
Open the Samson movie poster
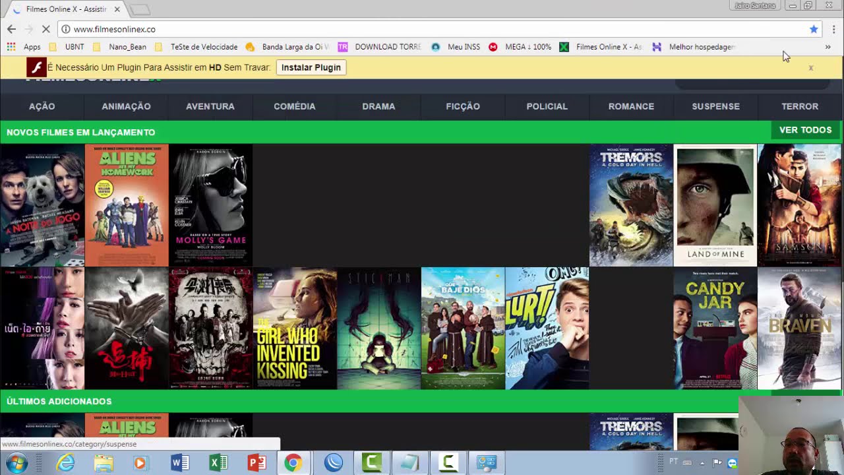pyautogui.click(x=799, y=205)
